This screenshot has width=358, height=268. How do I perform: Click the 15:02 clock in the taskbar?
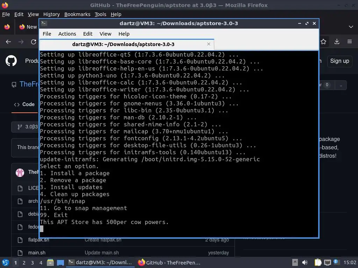coord(350,262)
